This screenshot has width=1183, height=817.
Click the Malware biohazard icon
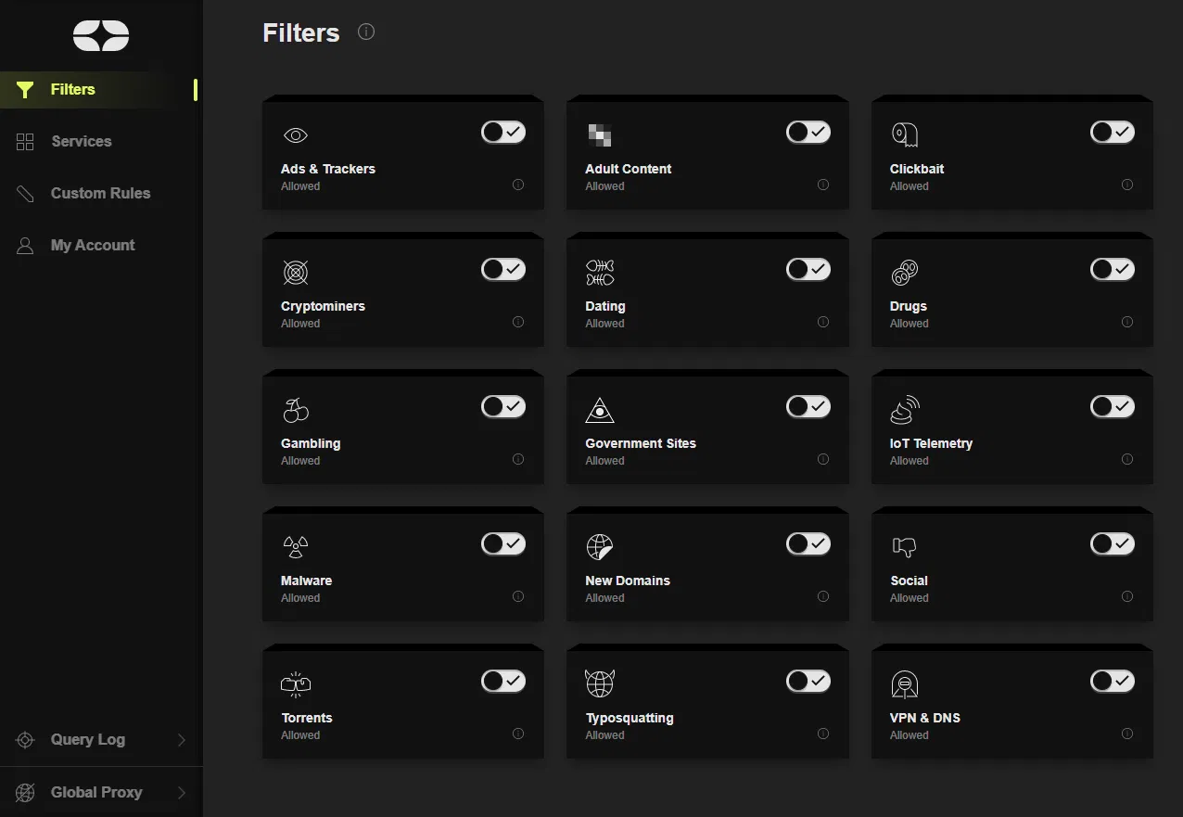tap(295, 546)
